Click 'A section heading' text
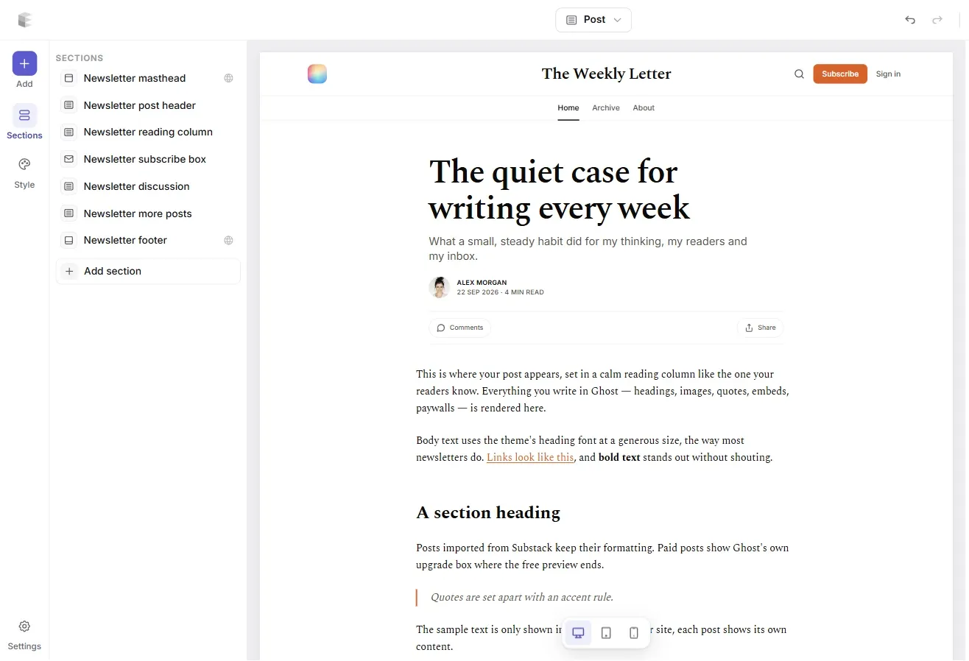969x661 pixels. point(488,512)
